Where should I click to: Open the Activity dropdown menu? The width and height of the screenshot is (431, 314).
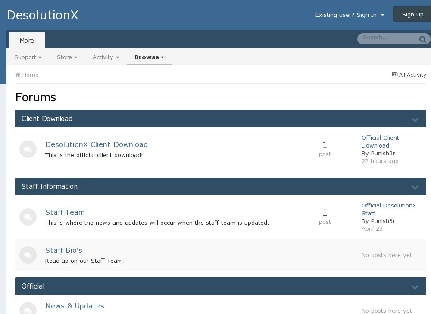(x=106, y=57)
